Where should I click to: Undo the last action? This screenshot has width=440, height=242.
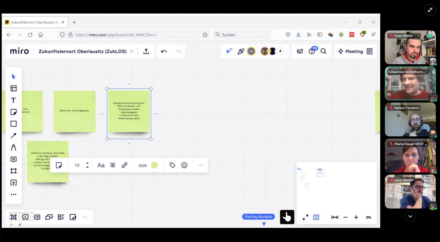[164, 51]
